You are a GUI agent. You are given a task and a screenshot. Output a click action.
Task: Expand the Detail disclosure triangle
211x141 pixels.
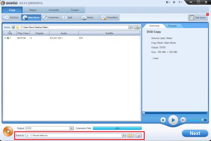(x=152, y=59)
